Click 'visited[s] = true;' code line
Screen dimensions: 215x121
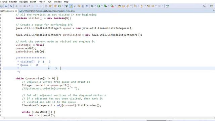(30, 45)
